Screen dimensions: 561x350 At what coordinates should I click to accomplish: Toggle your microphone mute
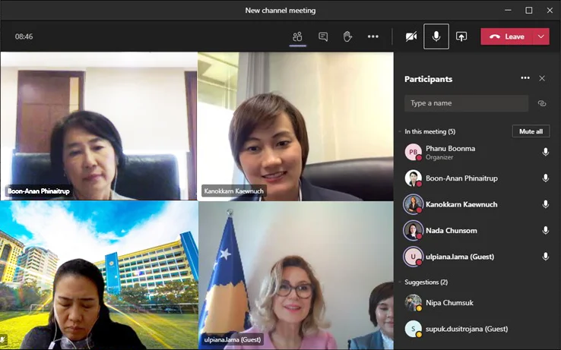coord(436,36)
